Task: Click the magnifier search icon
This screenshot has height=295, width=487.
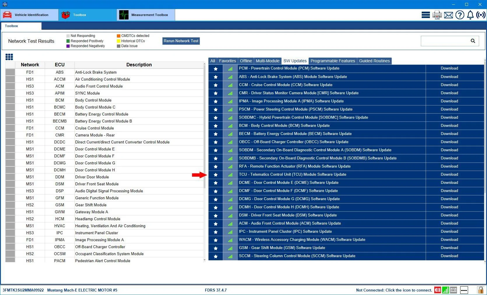Action: 473,41
